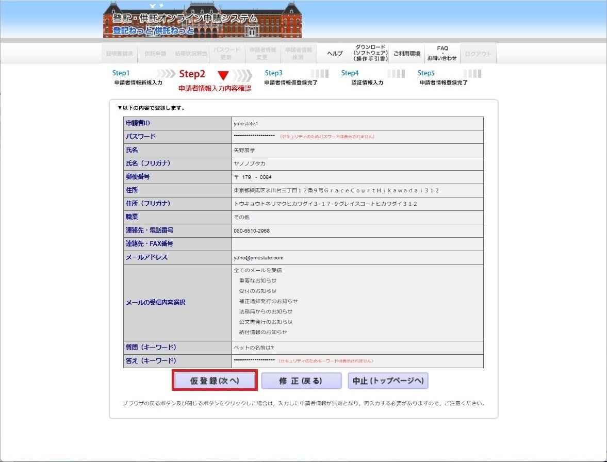Screen dimensions: 607x462
Task: Click the grayed ログアウト menu item
Action: coord(478,54)
